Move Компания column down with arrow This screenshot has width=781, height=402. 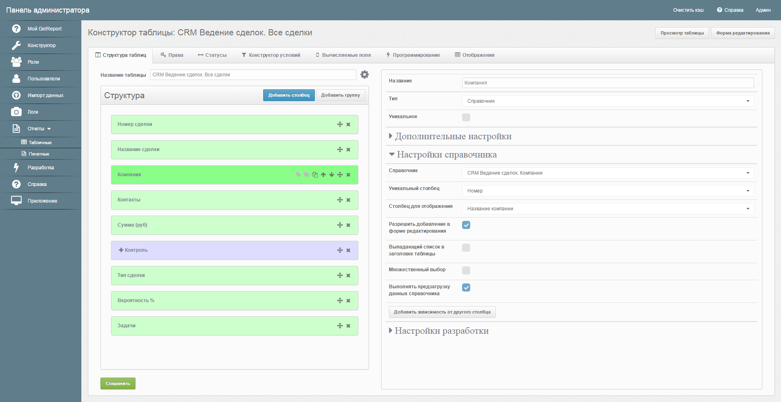[x=332, y=175]
